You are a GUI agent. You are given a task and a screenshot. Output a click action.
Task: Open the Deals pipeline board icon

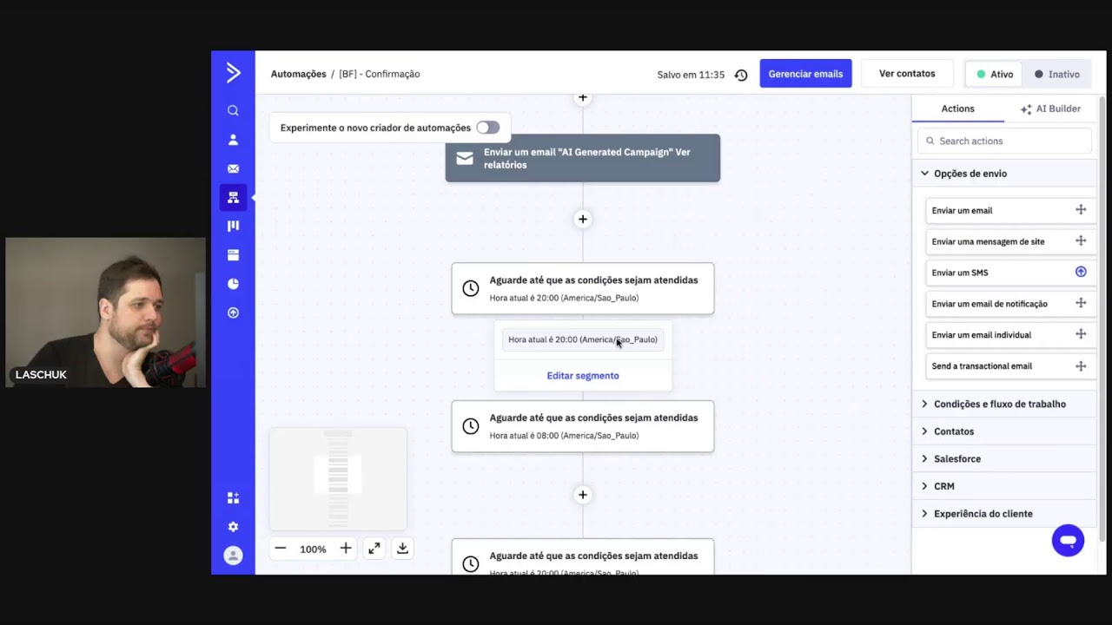pos(233,226)
